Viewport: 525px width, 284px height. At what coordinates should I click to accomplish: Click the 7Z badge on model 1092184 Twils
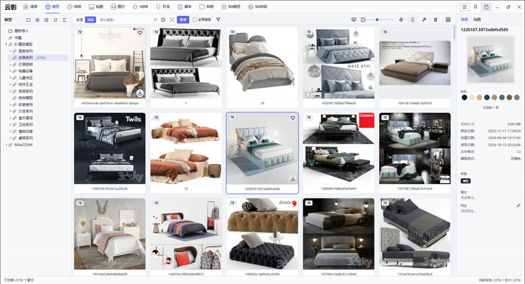coord(80,118)
